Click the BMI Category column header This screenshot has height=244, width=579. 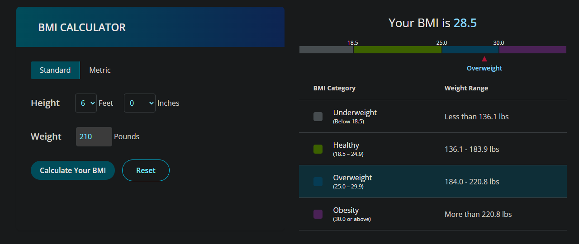point(334,88)
